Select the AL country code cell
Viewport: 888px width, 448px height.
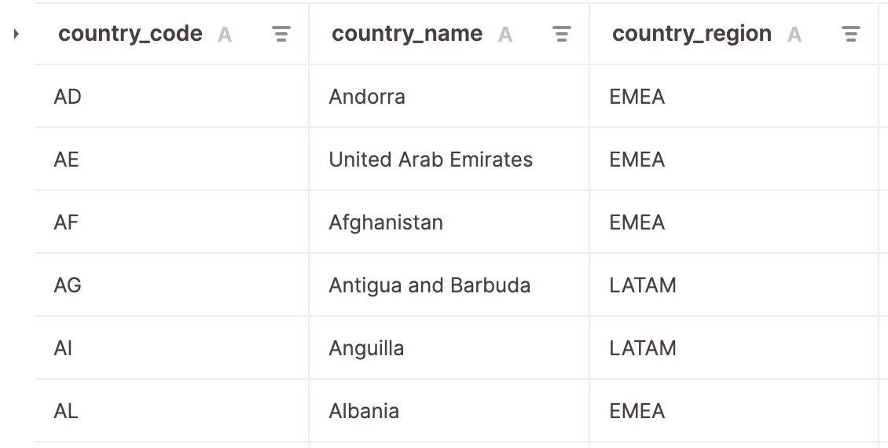click(66, 411)
